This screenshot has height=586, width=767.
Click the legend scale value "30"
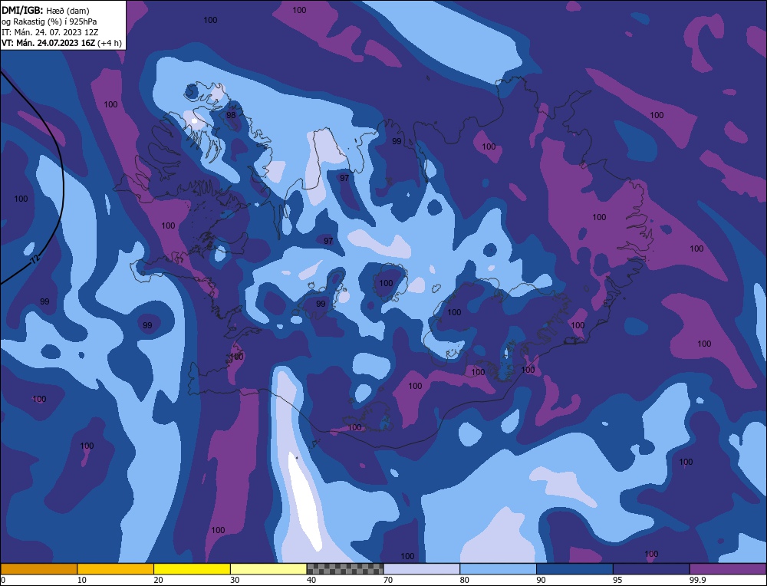coord(235,580)
